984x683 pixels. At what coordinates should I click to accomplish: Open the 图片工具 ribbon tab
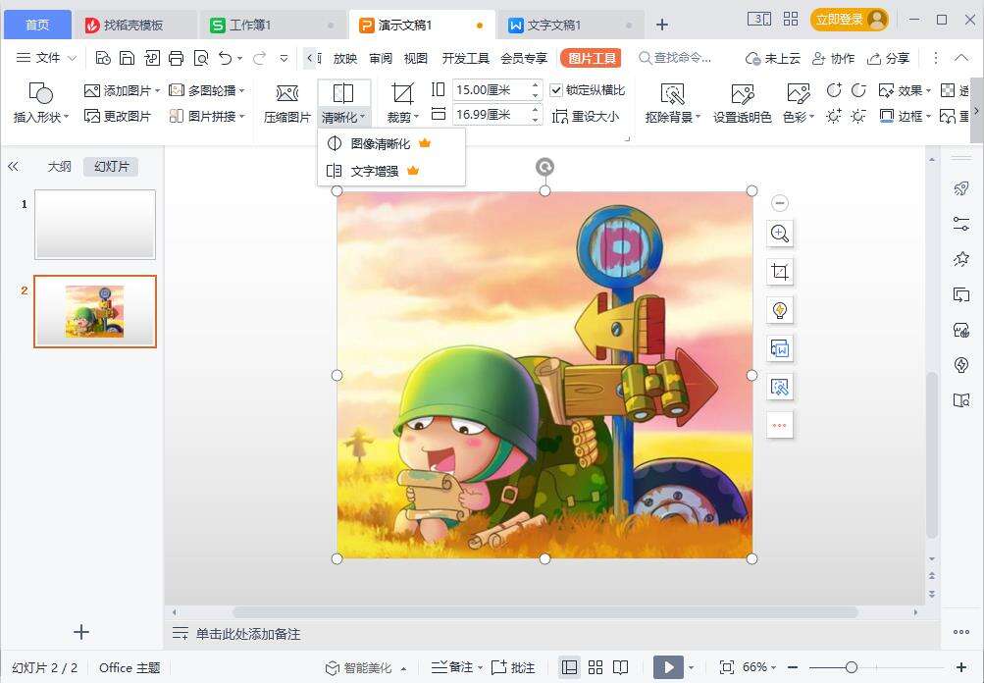pos(591,58)
